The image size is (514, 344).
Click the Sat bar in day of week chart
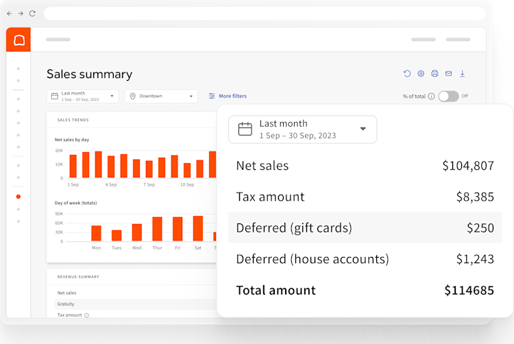tap(198, 228)
